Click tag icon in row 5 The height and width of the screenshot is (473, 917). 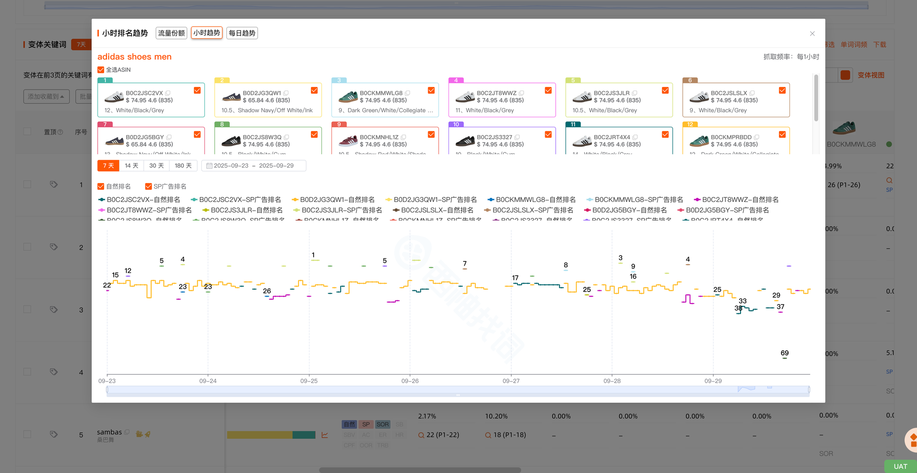(x=54, y=435)
